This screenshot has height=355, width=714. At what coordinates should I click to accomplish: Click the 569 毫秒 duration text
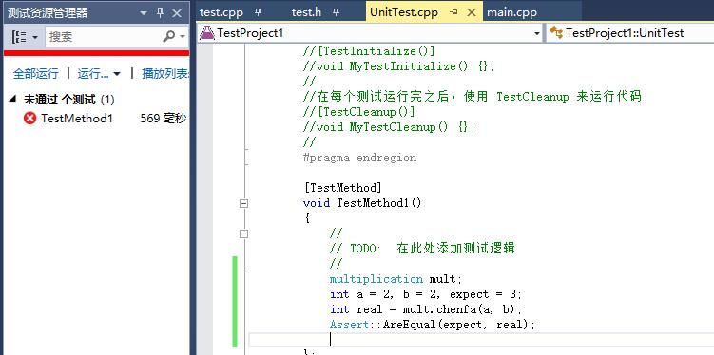[164, 119]
